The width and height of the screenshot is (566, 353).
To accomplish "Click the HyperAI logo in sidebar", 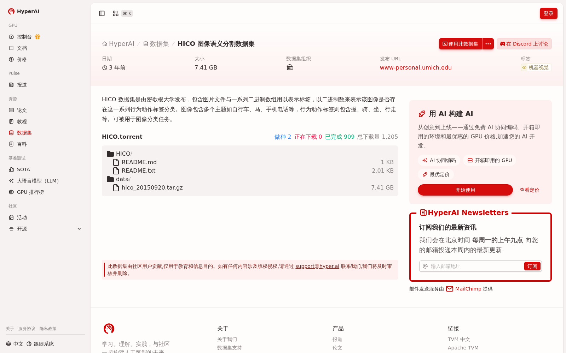I will coord(24,11).
